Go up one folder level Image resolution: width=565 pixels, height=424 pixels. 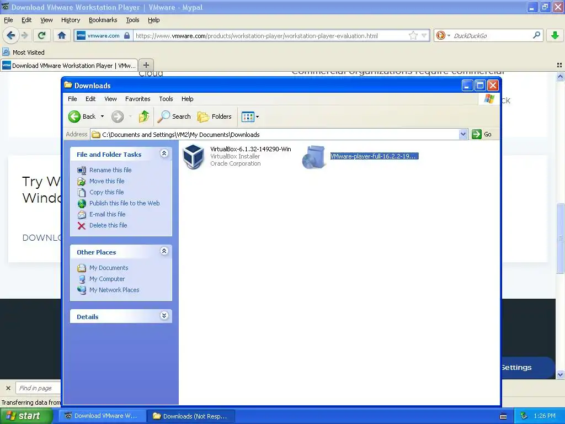(x=144, y=116)
